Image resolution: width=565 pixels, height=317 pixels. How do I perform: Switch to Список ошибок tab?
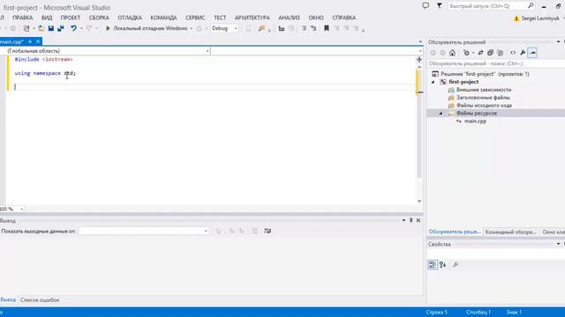(40, 300)
